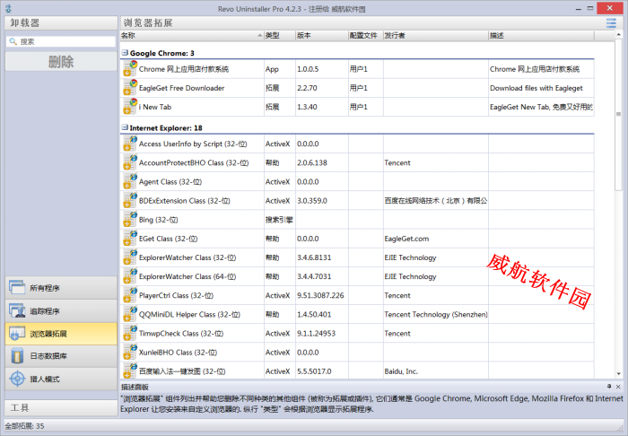Screen dimensions: 628x436
Task: Click version 9.51.3087.226 cell
Action: coord(320,295)
